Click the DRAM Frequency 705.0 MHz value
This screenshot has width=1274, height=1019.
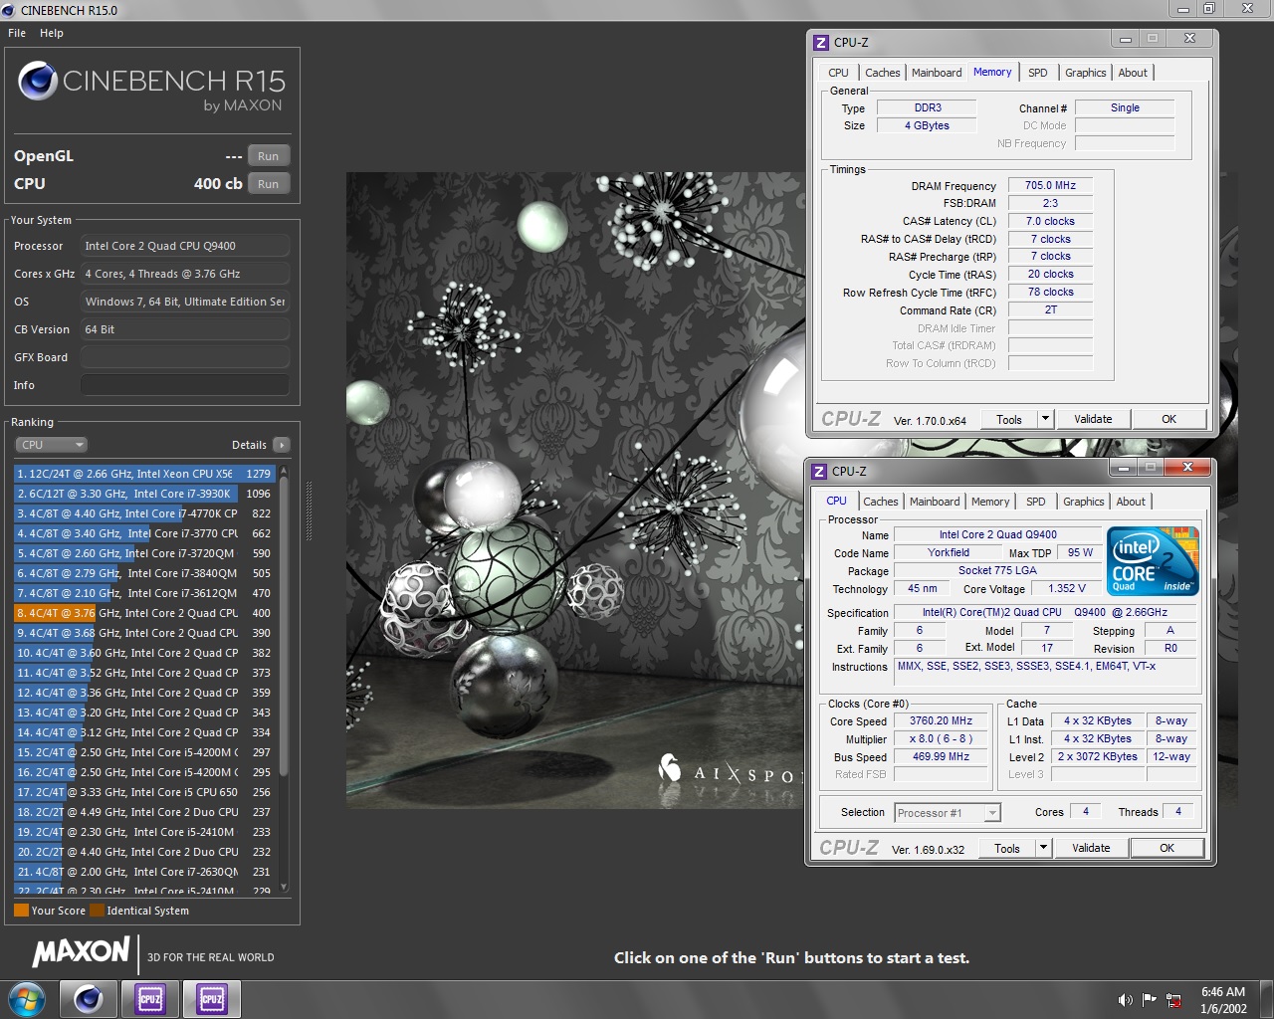1051,185
